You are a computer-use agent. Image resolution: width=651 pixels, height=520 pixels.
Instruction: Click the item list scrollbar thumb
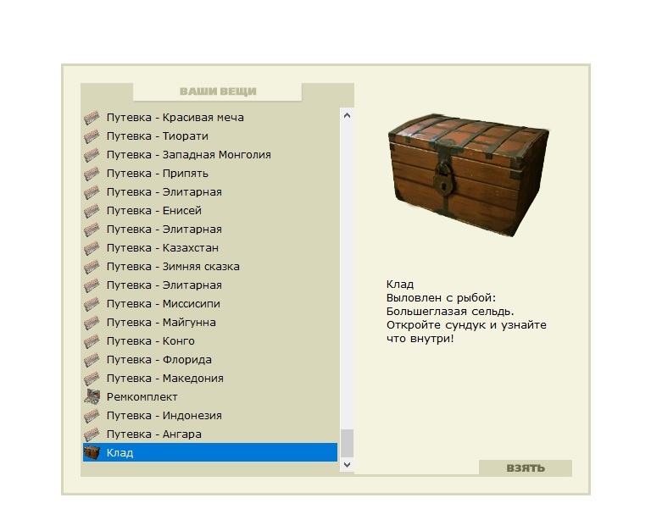click(347, 443)
